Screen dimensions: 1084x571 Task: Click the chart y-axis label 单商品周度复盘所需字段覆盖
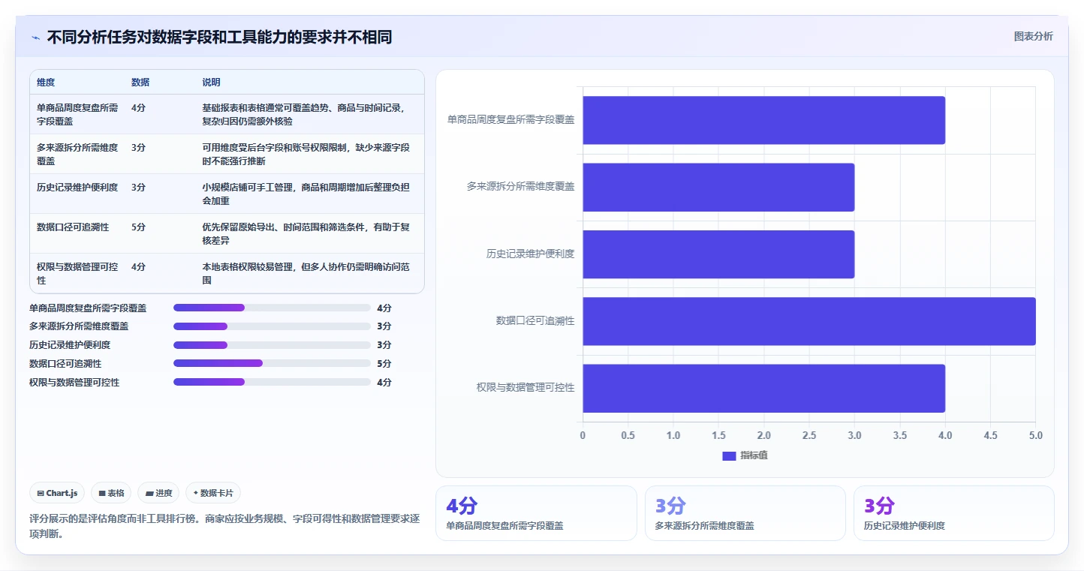coord(511,119)
